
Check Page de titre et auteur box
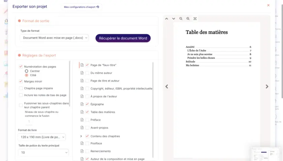[x=87, y=81]
